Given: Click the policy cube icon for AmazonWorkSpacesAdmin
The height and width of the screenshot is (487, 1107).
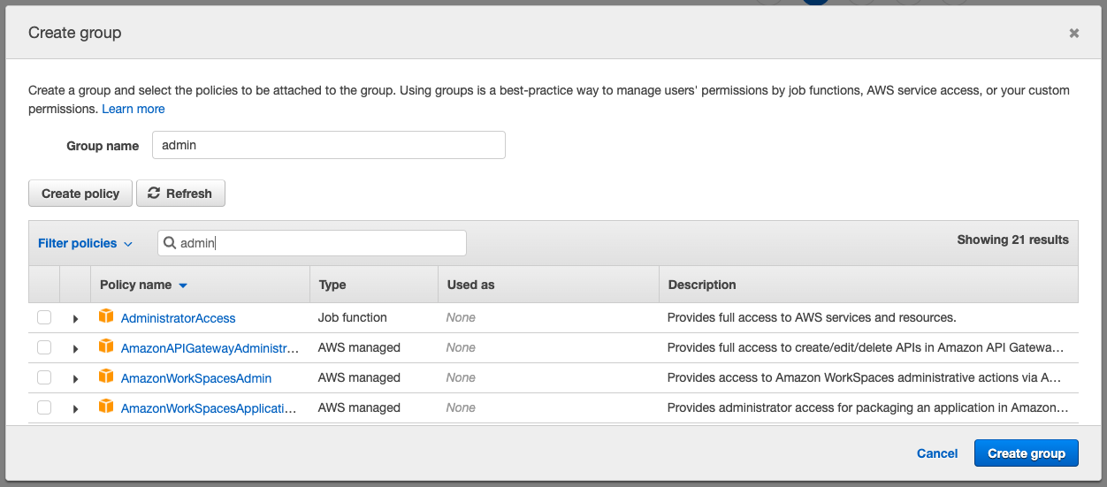Looking at the screenshot, I should (106, 377).
